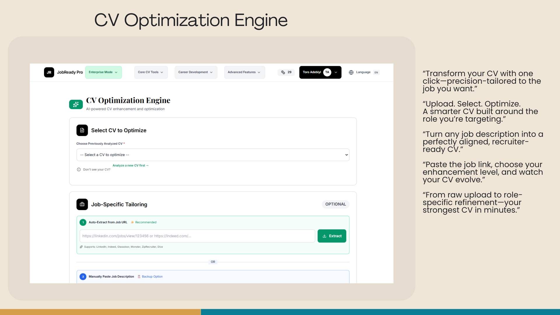Screen dimensions: 560x315
Task: Click the credits coin icon showing 29
Action: [283, 72]
